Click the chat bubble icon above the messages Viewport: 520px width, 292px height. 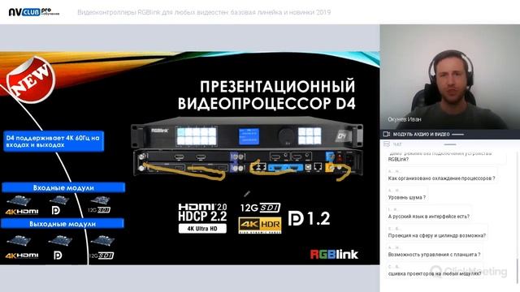(387, 144)
